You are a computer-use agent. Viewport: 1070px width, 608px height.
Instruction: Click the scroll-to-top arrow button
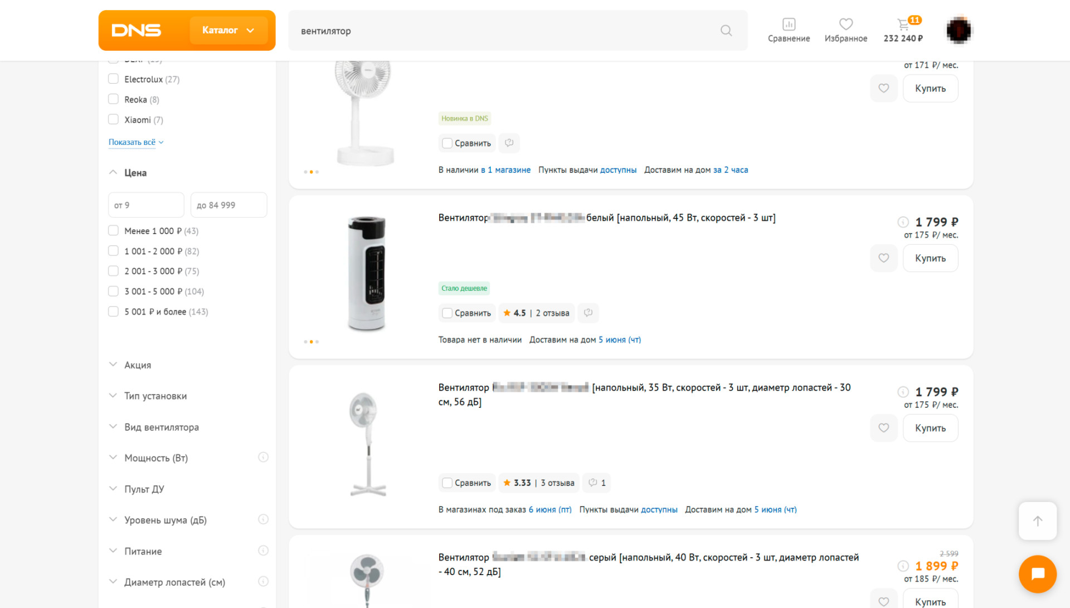point(1037,521)
